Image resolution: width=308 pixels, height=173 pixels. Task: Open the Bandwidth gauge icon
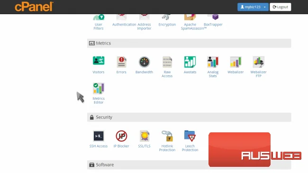point(144,62)
